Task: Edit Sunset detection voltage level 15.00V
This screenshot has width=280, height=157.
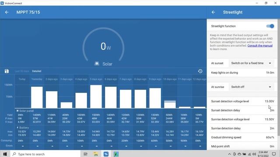Action: point(242,101)
